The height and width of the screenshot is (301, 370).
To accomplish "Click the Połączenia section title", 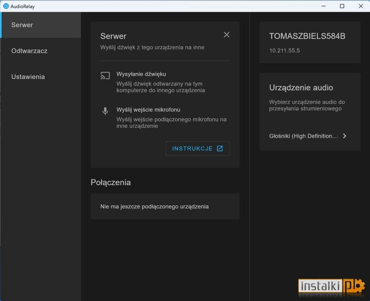I will (x=111, y=183).
